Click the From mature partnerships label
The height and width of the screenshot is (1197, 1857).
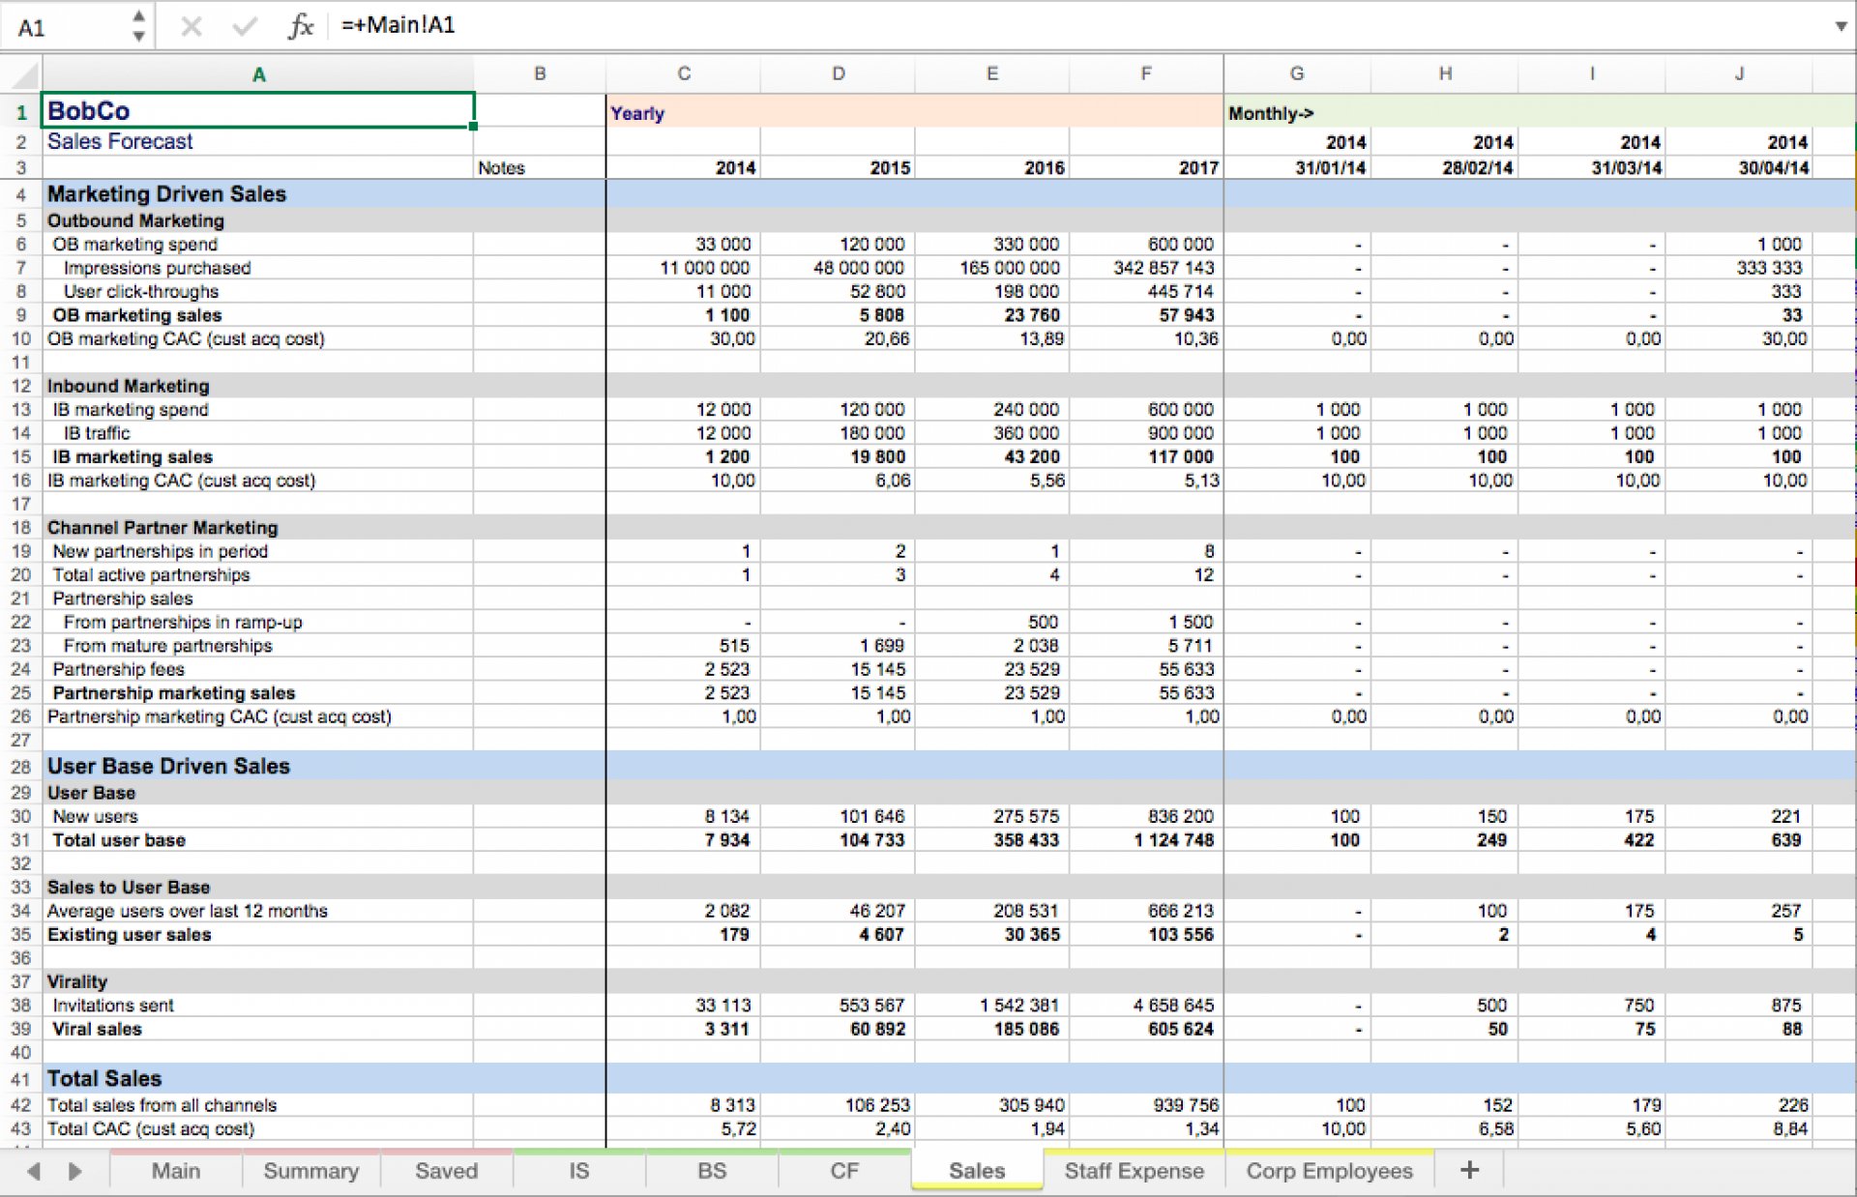[x=168, y=646]
